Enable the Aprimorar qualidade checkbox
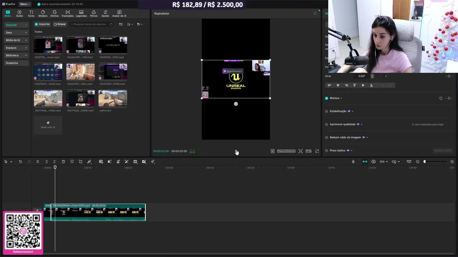The width and height of the screenshot is (458, 257). coord(326,124)
